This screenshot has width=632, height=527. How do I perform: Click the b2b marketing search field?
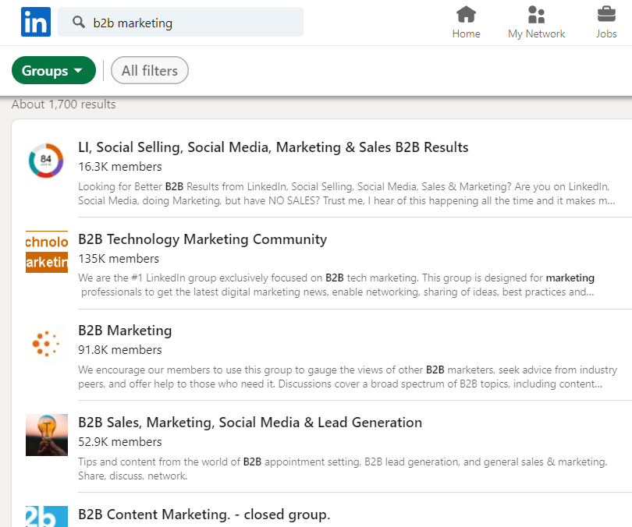point(195,23)
